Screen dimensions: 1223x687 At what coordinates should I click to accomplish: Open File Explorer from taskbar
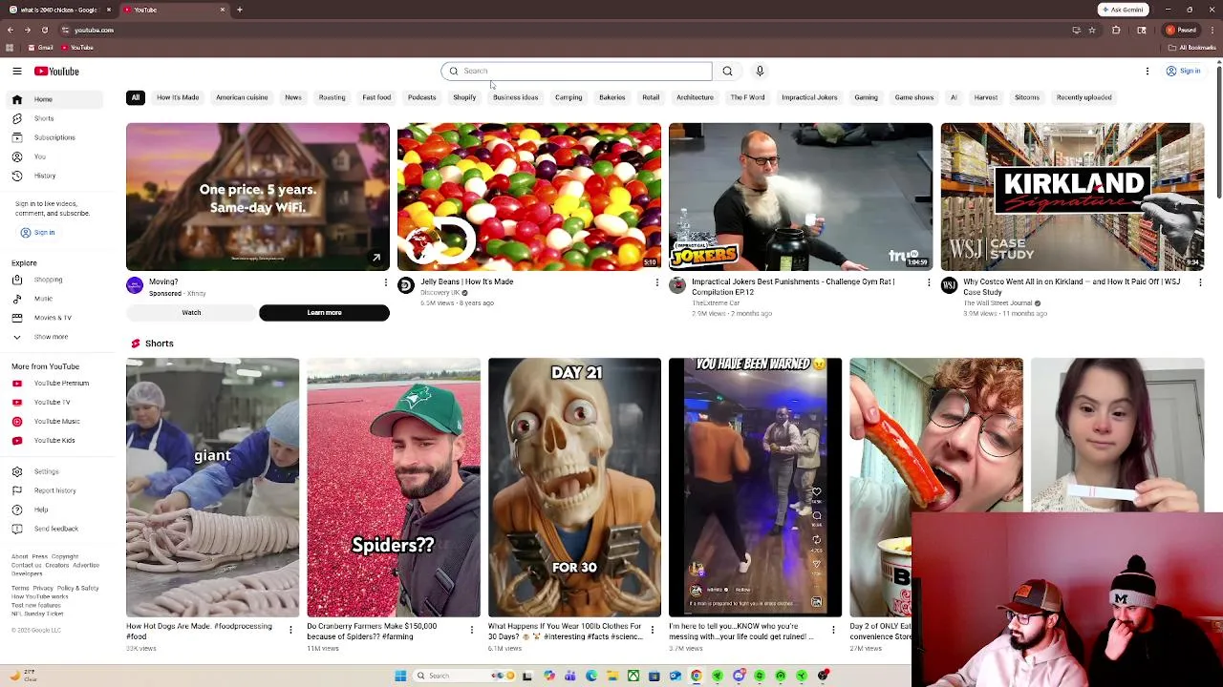(612, 676)
